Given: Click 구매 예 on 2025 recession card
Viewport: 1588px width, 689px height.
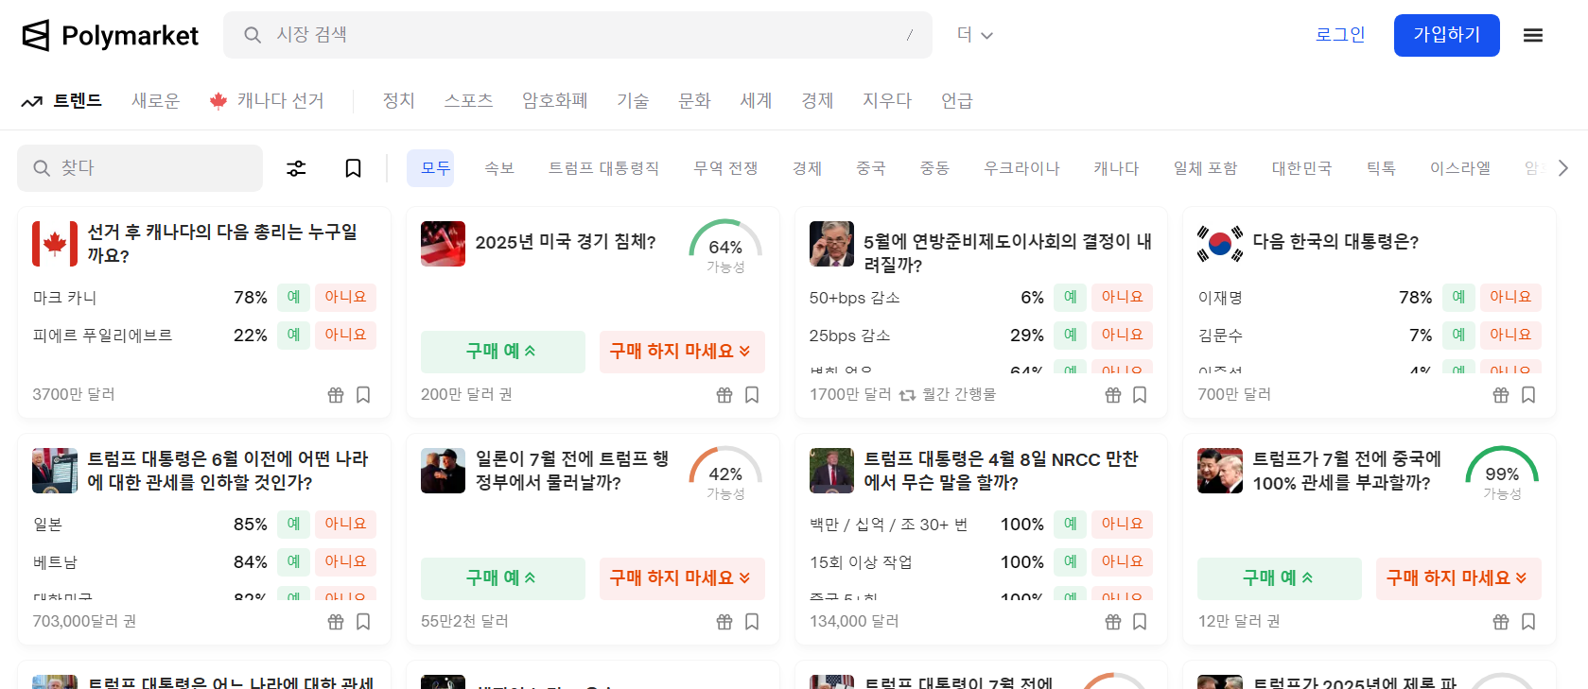Looking at the screenshot, I should pyautogui.click(x=503, y=352).
